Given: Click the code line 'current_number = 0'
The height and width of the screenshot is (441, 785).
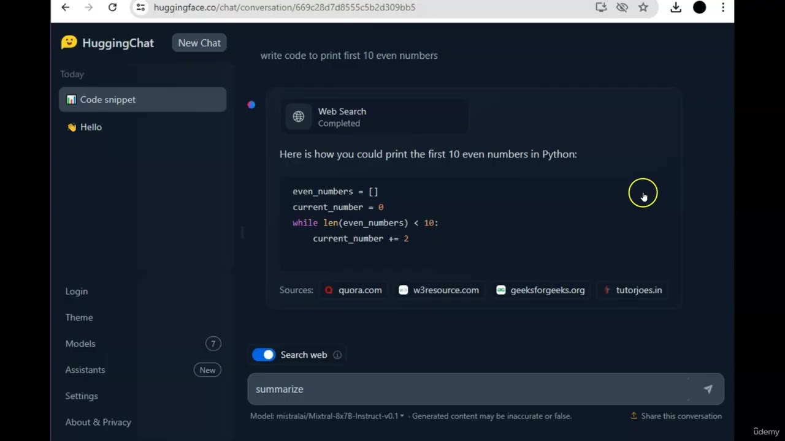Looking at the screenshot, I should point(338,207).
